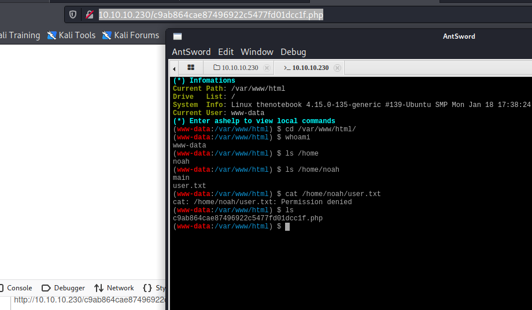Image resolution: width=532 pixels, height=310 pixels.
Task: Click the 'noah' directory output line
Action: 181,162
